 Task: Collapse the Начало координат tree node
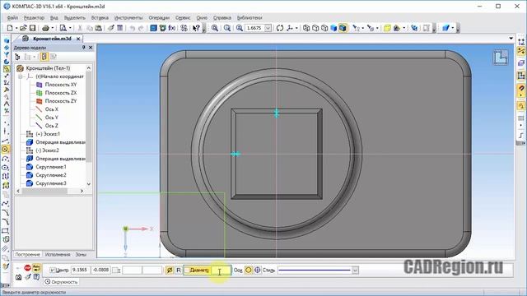(21, 76)
